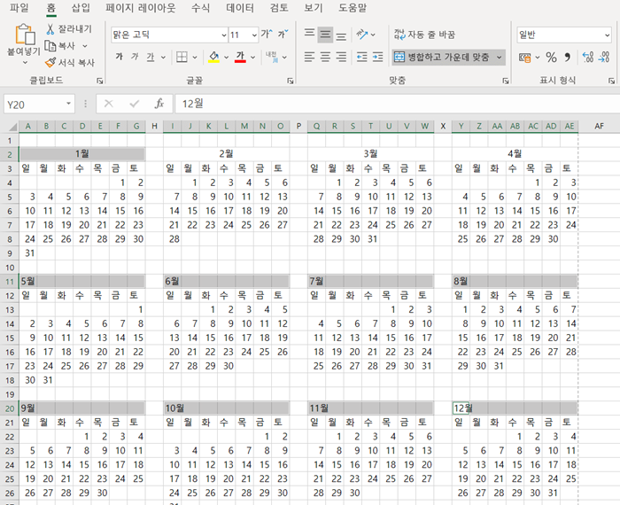620x505 pixels.
Task: Apply percent style
Action: tap(551, 58)
